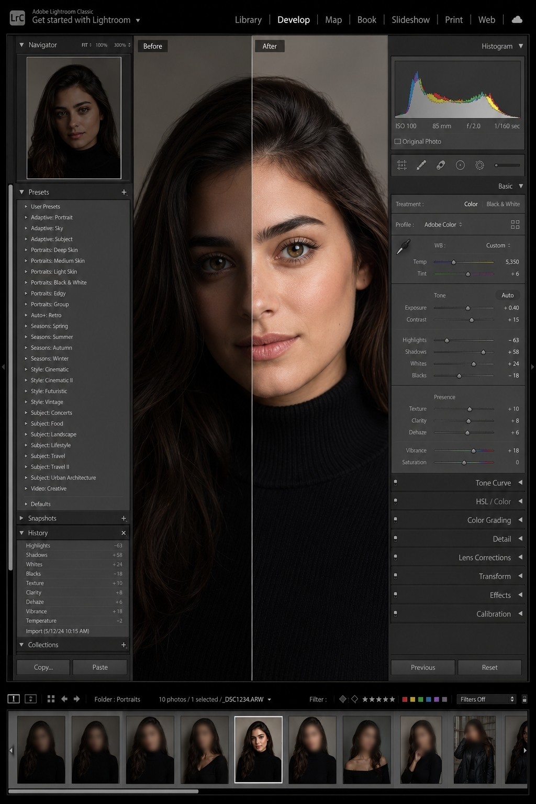Viewport: 536px width, 804px height.
Task: Filter by flagged status icon
Action: click(x=343, y=699)
